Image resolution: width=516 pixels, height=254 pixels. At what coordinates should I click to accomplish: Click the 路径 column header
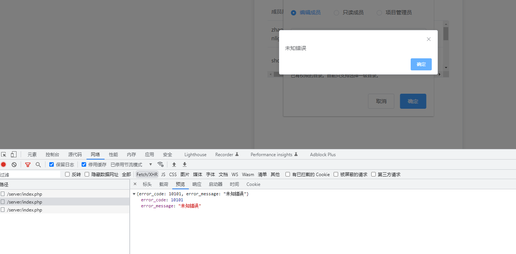[65, 184]
